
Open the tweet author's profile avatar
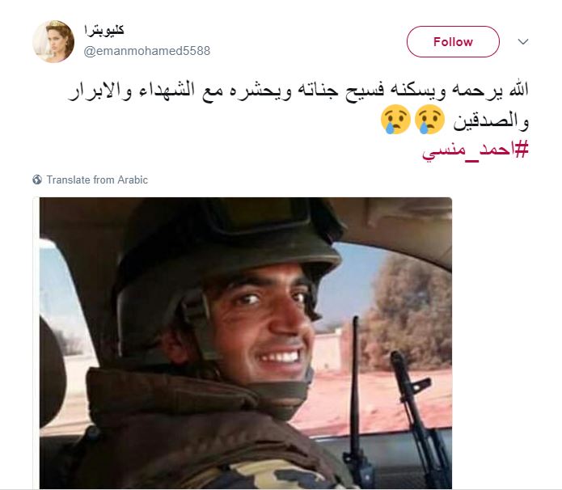click(53, 41)
